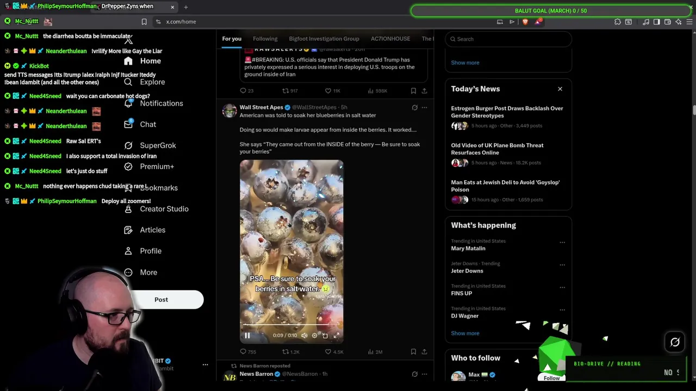Image resolution: width=696 pixels, height=391 pixels.
Task: Dismiss the Today's News panel
Action: click(560, 89)
